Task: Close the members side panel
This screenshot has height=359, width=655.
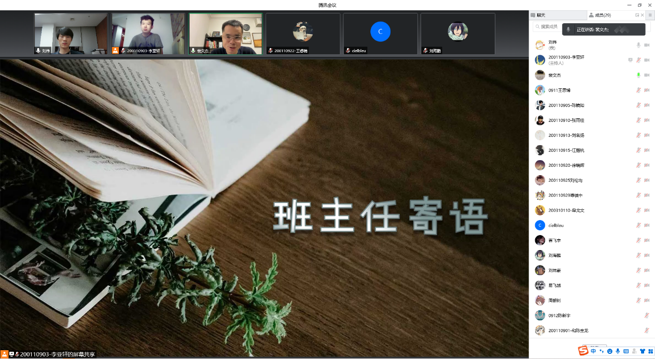Action: (643, 15)
